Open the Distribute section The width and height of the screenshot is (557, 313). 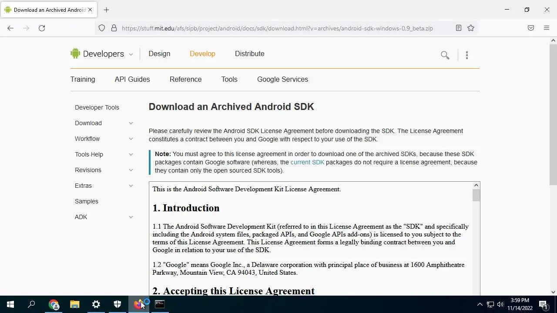pos(250,53)
